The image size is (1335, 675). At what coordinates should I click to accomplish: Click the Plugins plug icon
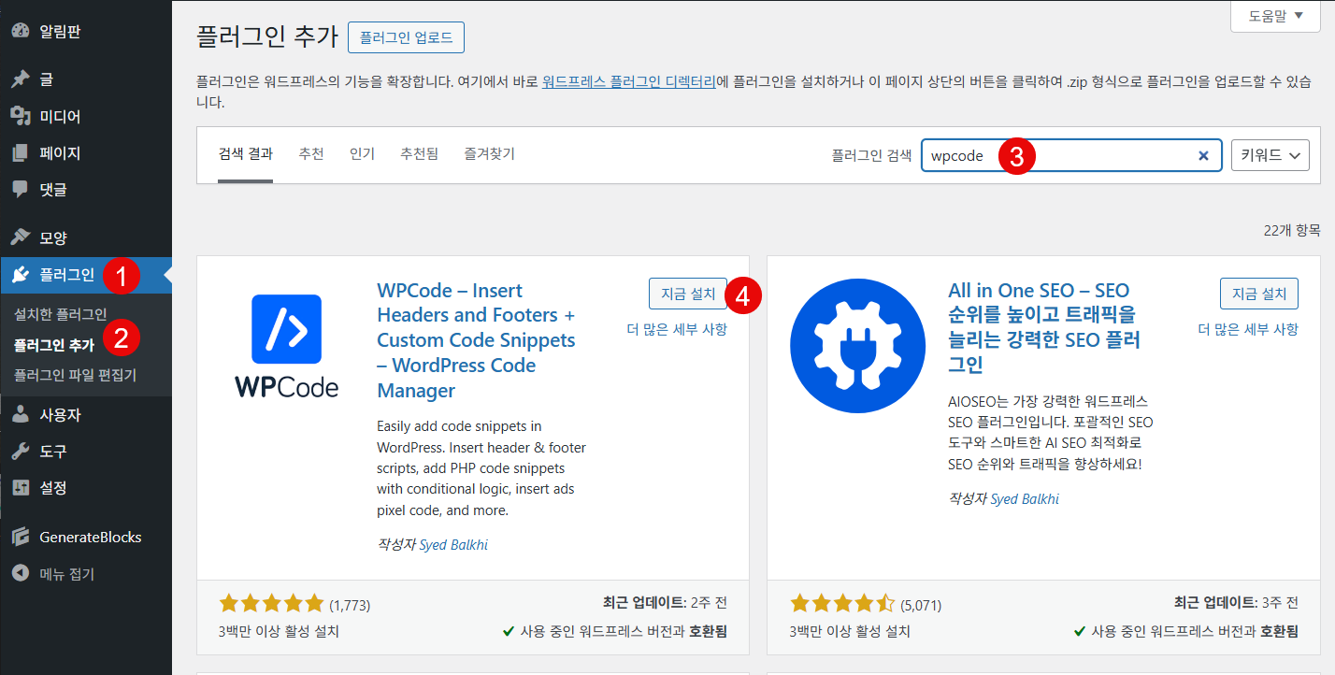(21, 275)
